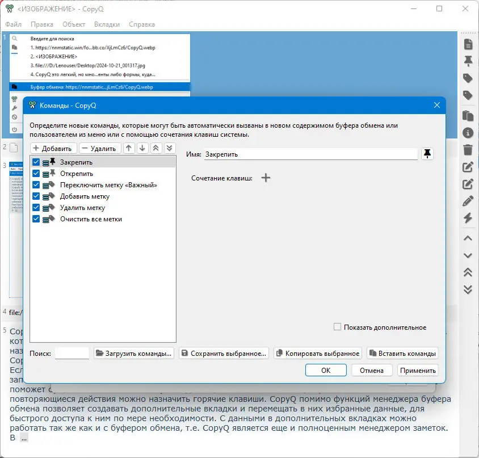Toggle the Очистить все метки checkbox
The width and height of the screenshot is (479, 458).
pyautogui.click(x=36, y=219)
